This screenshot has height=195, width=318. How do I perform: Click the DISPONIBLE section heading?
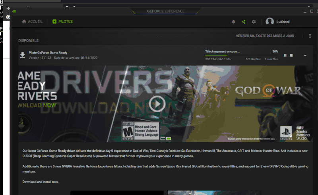pyautogui.click(x=28, y=41)
